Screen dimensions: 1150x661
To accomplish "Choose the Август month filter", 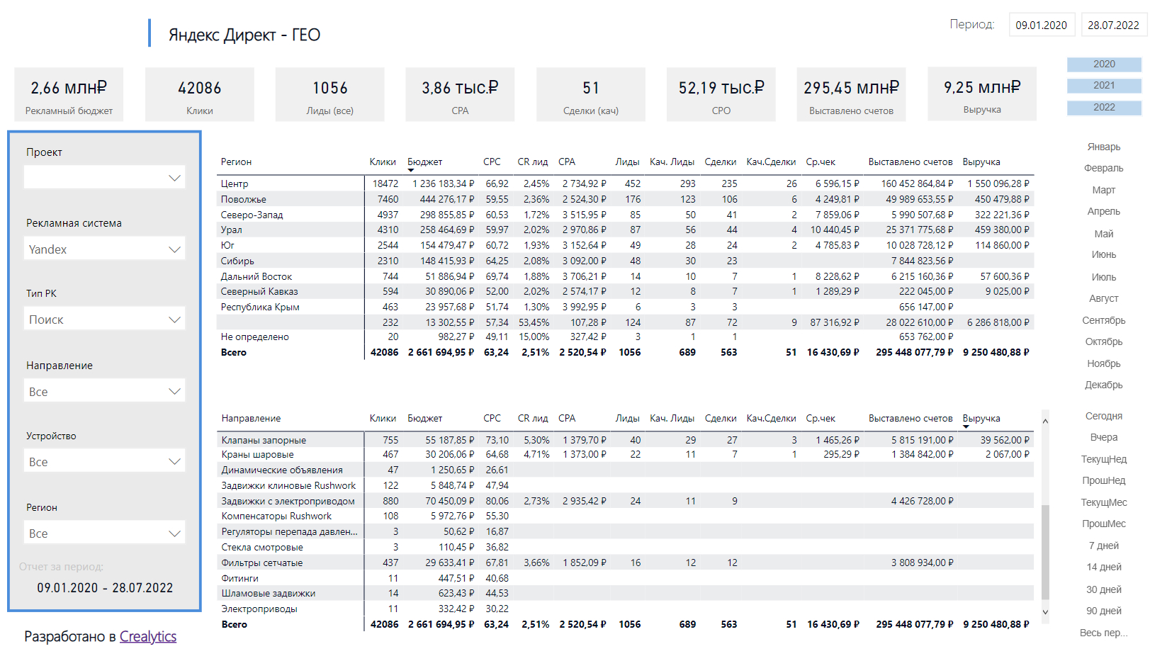I will pos(1104,298).
